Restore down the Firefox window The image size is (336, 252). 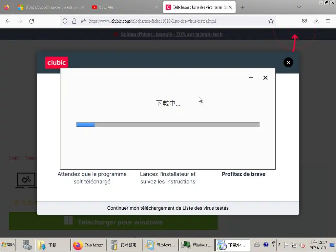click(326, 3)
